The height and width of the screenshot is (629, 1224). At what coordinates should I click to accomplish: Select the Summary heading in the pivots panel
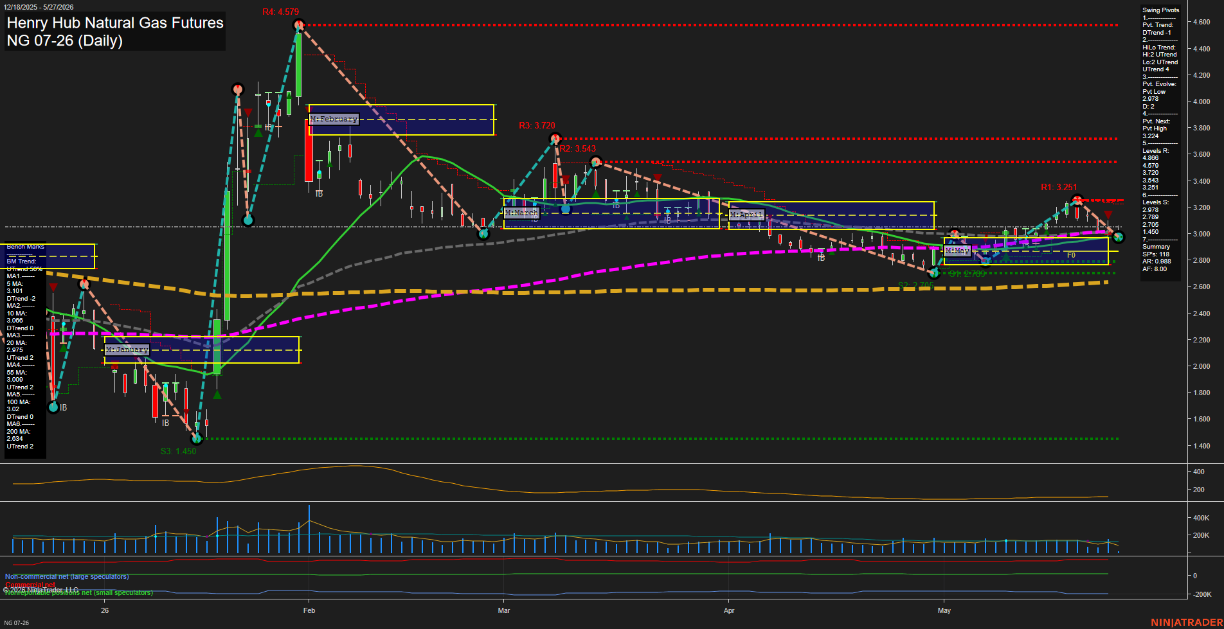point(1156,247)
